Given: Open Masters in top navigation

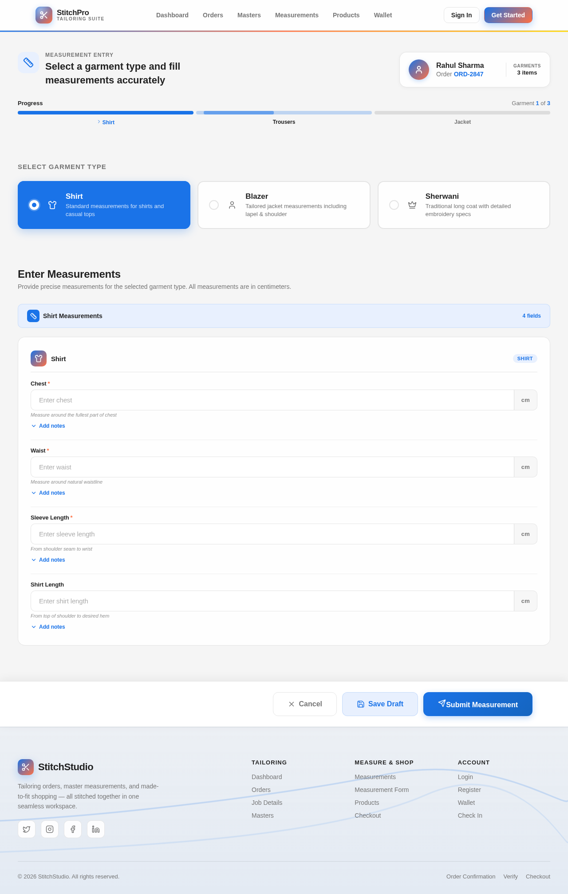Looking at the screenshot, I should pos(249,15).
